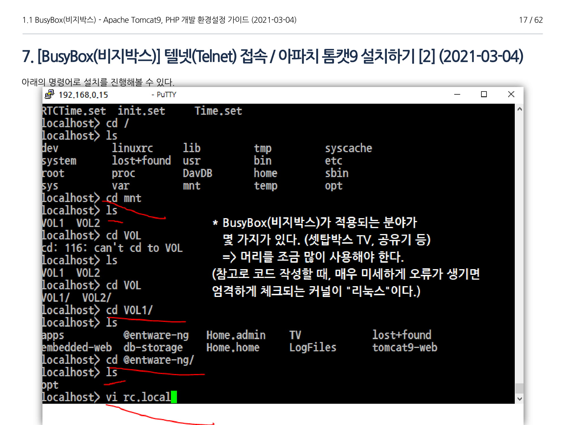Click 'lost+found' in root directory listing
Screen dimensions: 566x425
pos(141,161)
